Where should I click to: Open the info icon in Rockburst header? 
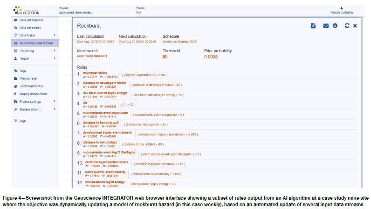pyautogui.click(x=335, y=26)
